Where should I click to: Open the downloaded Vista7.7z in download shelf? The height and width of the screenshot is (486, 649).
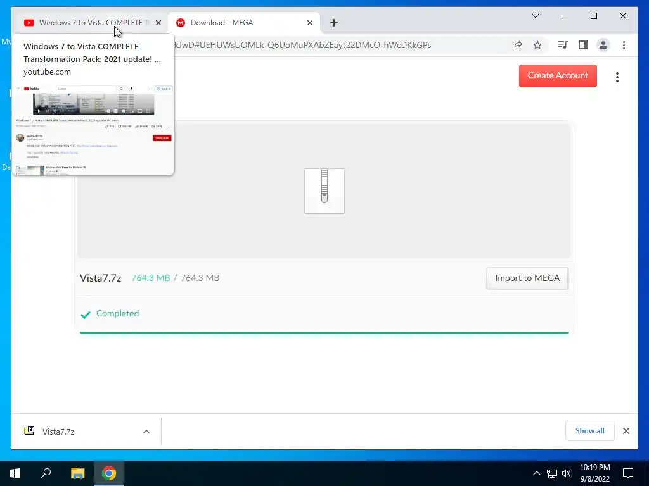pyautogui.click(x=58, y=432)
